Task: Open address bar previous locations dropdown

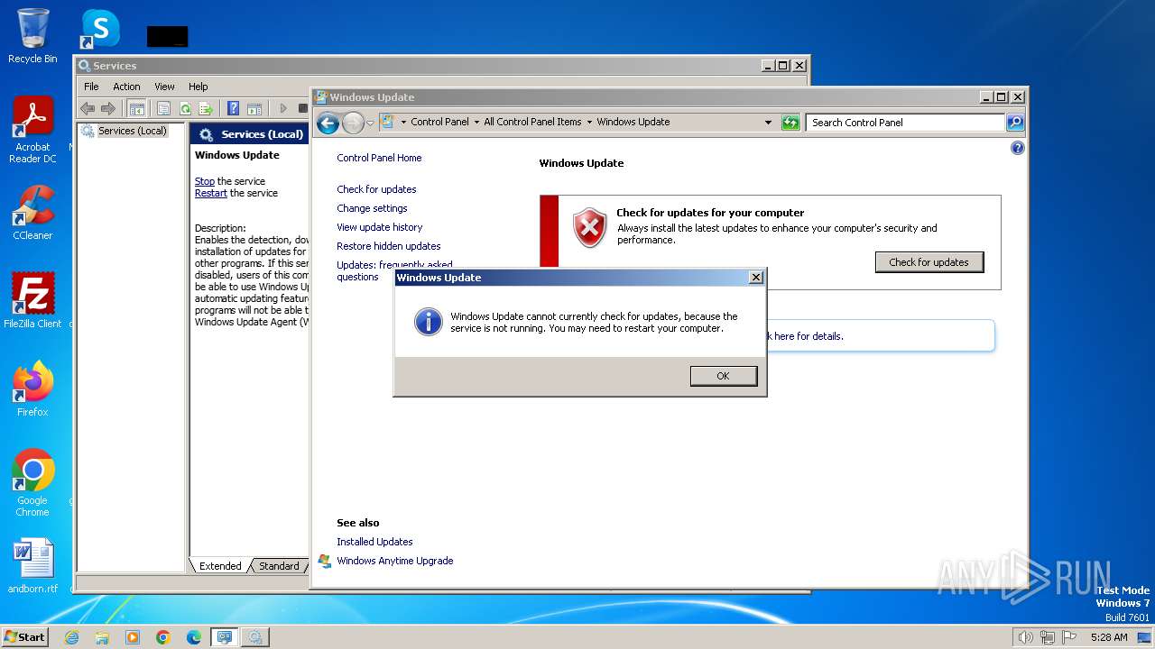Action: pos(768,123)
